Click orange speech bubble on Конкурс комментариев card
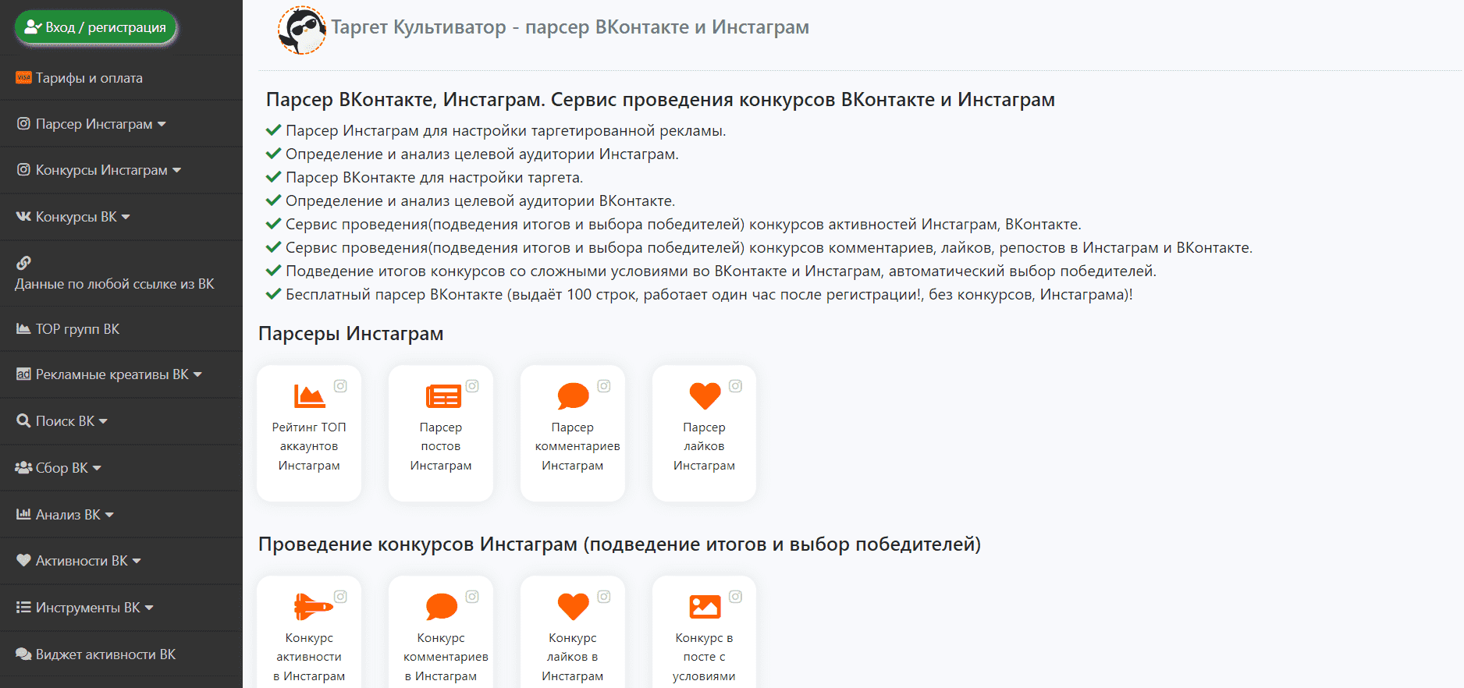 point(442,606)
